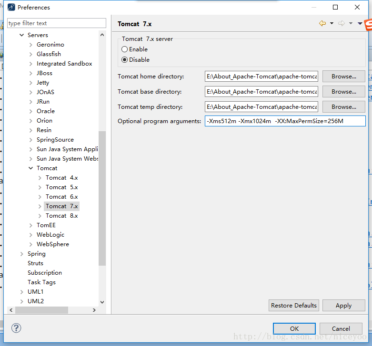
Task: Click the Optional program arguments field
Action: tap(285, 121)
